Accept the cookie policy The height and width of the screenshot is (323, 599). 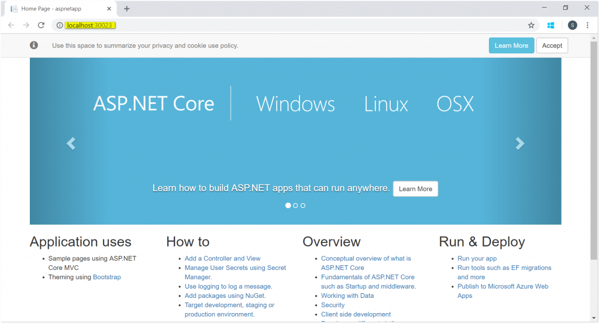(x=552, y=46)
